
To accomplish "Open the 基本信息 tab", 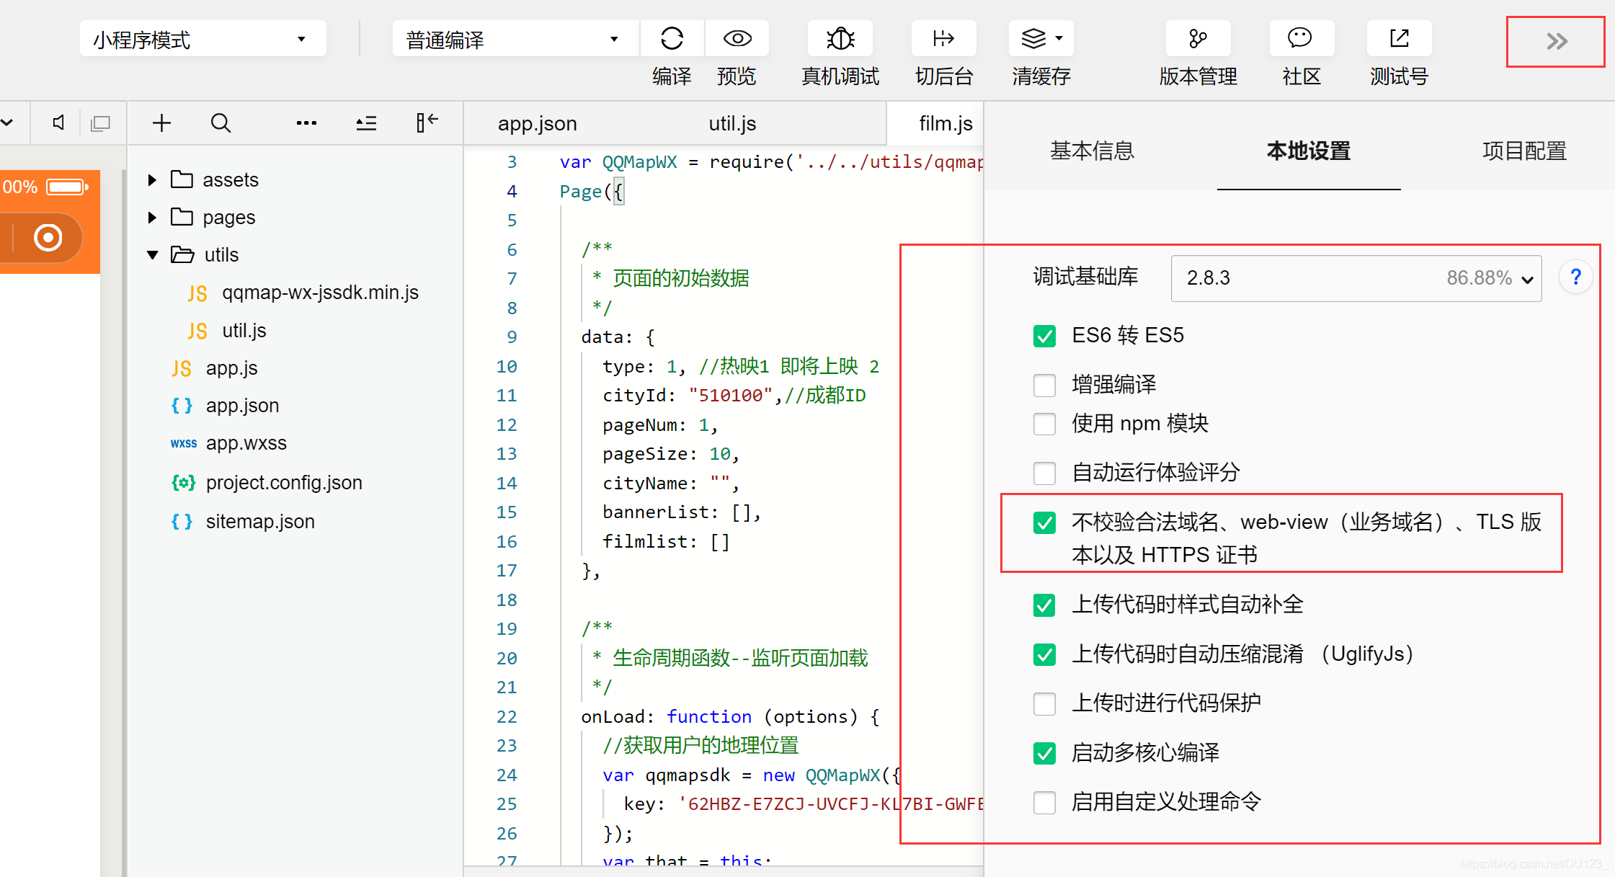I will tap(1092, 151).
